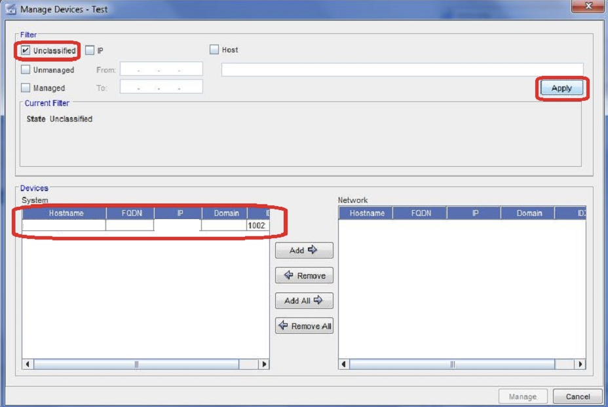Screen dimensions: 608x407
Task: Click Network table horizontal scrollbar thumb
Action: [x=452, y=364]
